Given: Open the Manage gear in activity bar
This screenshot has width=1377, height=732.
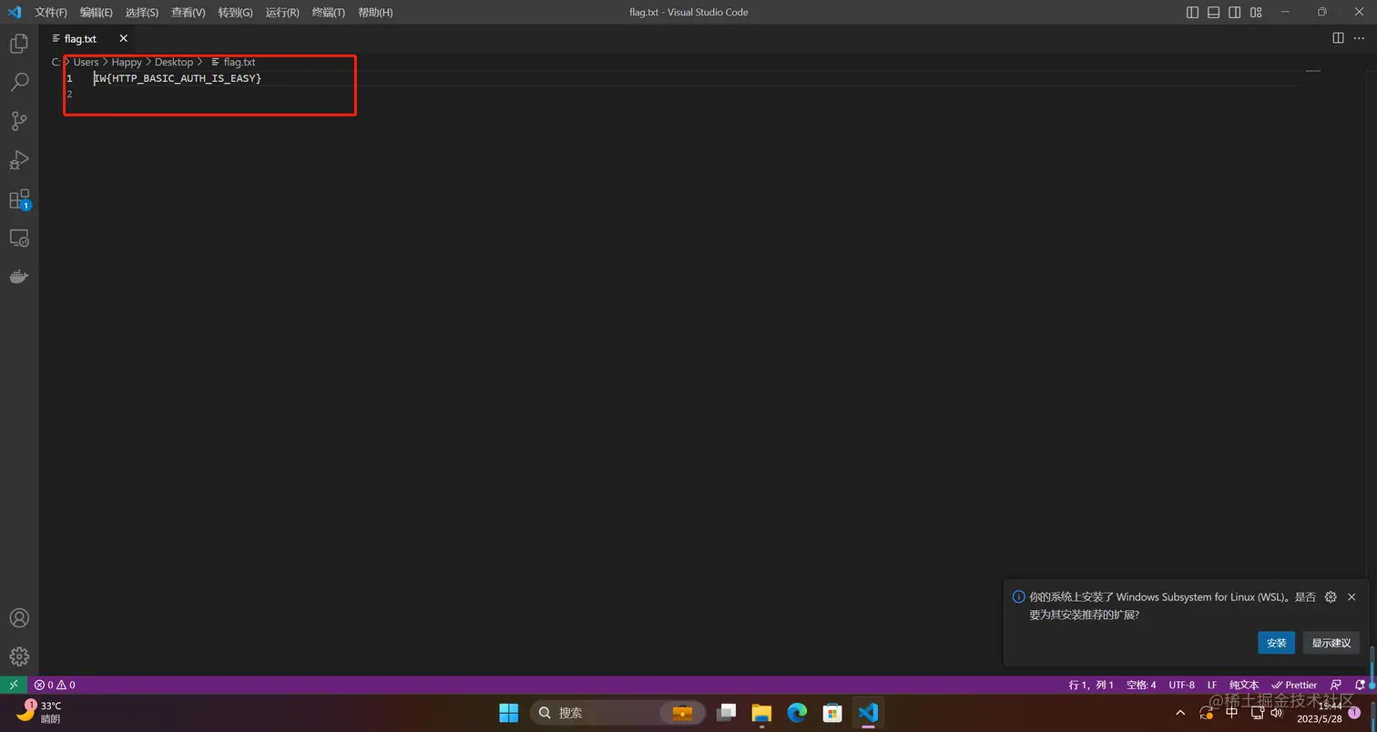Looking at the screenshot, I should pos(19,656).
